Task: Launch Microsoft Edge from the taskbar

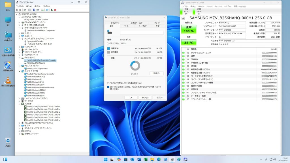Action: 159,160
